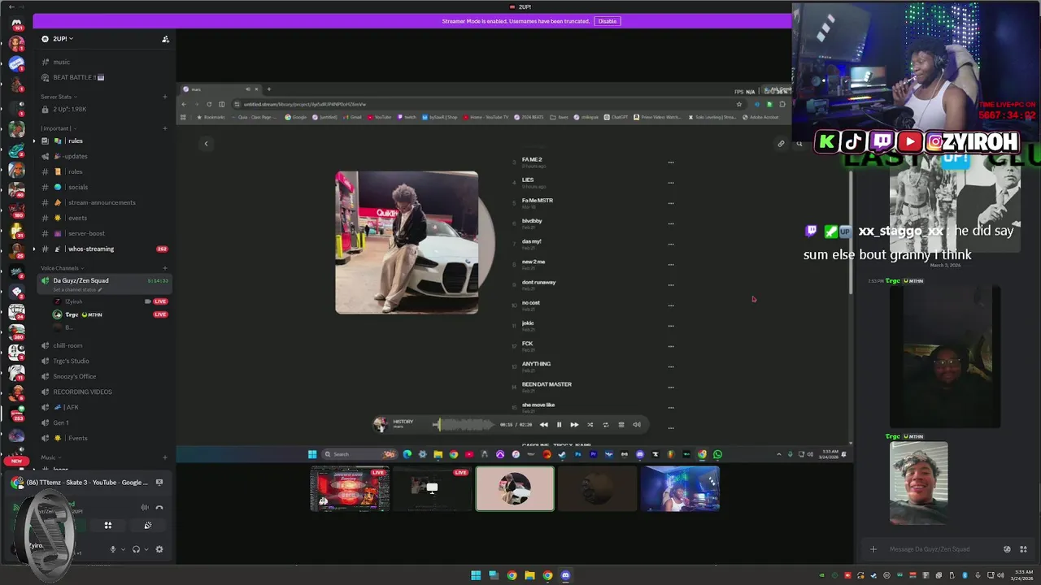Open the queue icon in player
This screenshot has height=585, width=1041.
click(x=621, y=425)
